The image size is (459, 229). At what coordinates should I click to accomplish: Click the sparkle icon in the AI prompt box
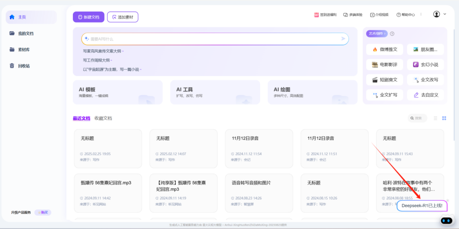coord(87,39)
